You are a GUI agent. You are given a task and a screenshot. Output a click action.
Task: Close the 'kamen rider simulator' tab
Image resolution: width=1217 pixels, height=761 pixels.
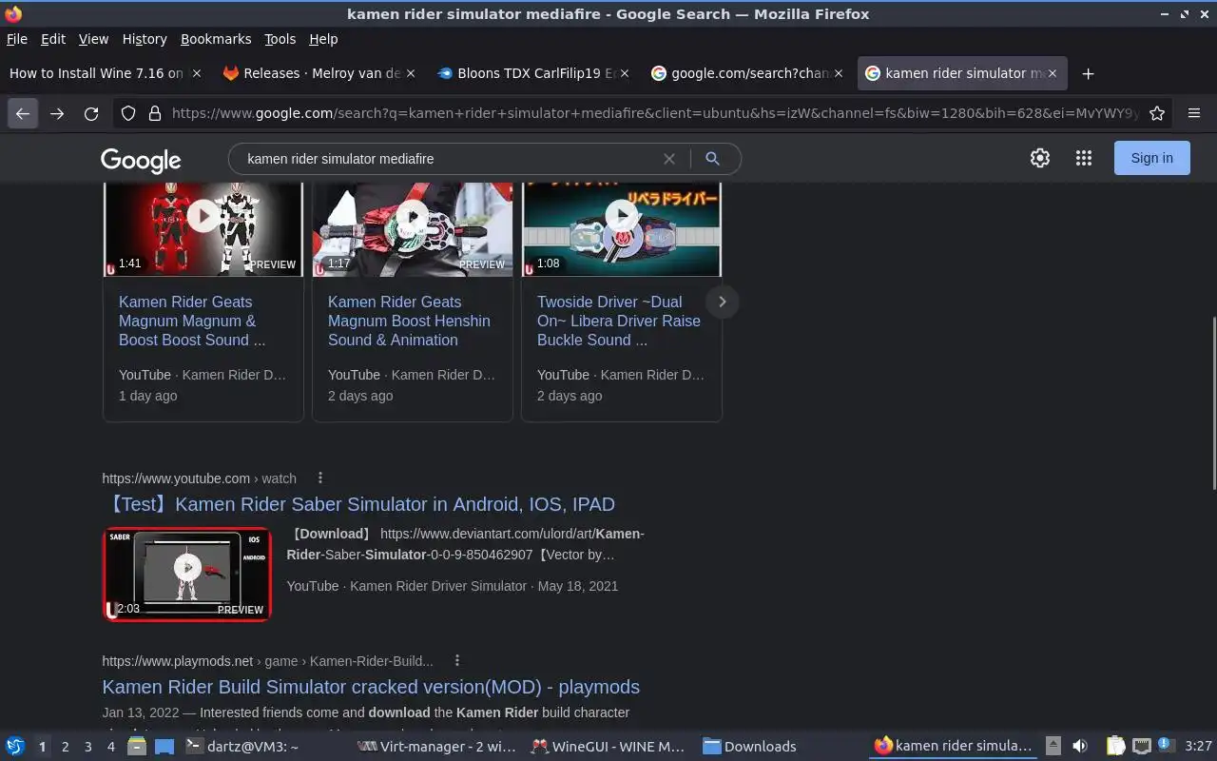(x=1053, y=73)
